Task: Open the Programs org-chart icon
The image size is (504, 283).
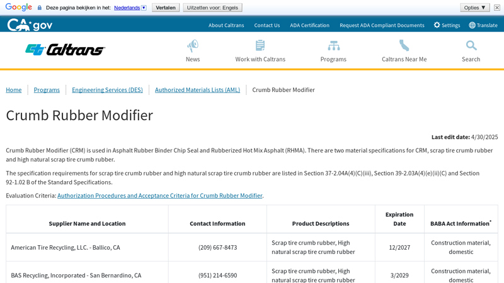Action: 333,46
